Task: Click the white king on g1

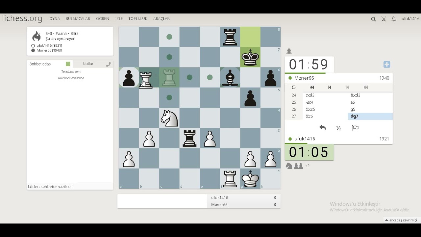Action: [250, 179]
